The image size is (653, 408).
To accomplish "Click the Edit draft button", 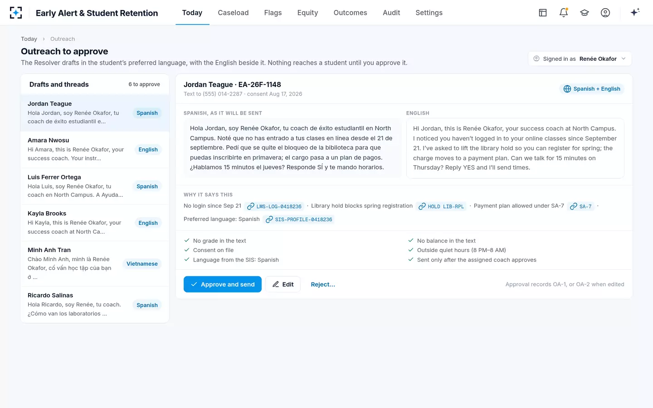I will (283, 284).
